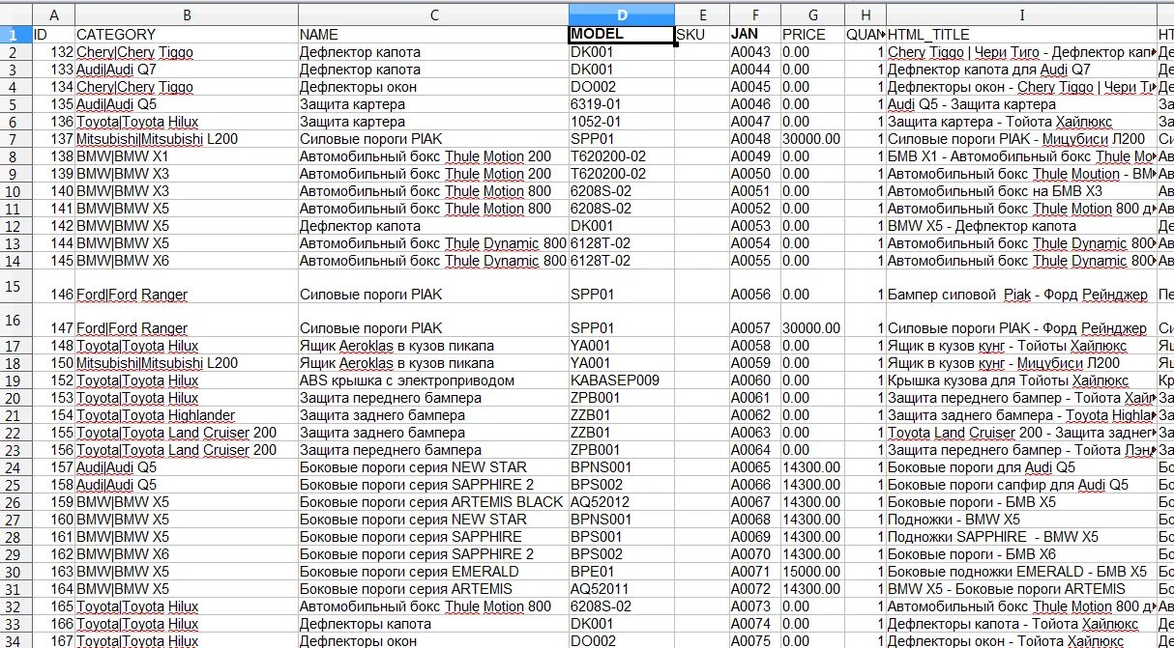Select row 1 header

coord(15,35)
